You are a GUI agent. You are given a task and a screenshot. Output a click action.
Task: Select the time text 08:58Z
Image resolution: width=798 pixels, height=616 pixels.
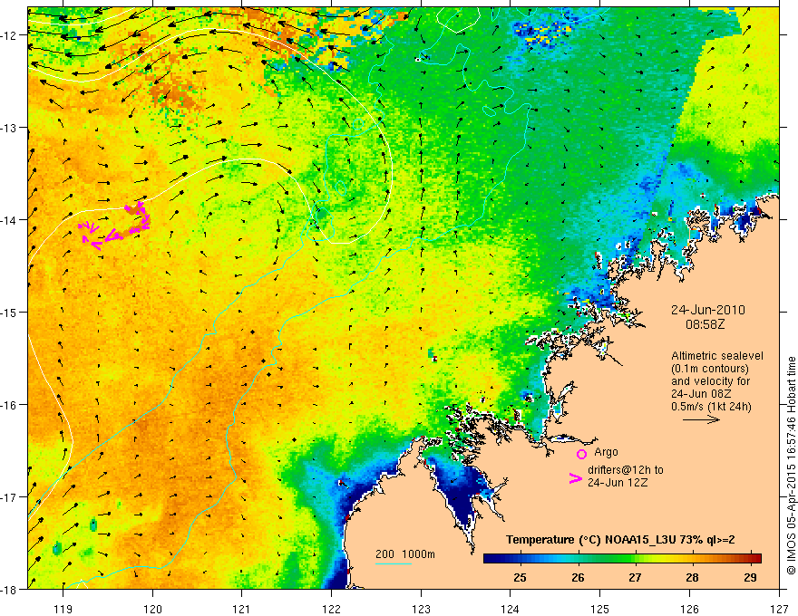tap(705, 323)
